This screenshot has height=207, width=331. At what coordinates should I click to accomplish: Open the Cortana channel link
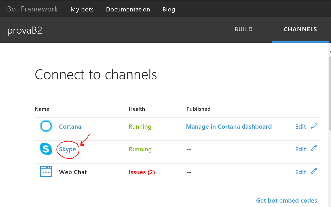tap(70, 127)
